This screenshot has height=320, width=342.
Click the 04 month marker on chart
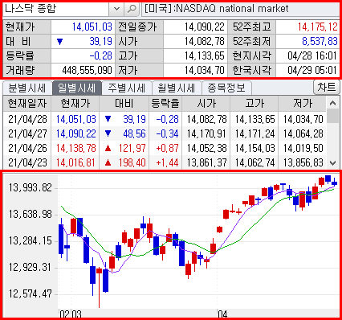[x=222, y=314]
